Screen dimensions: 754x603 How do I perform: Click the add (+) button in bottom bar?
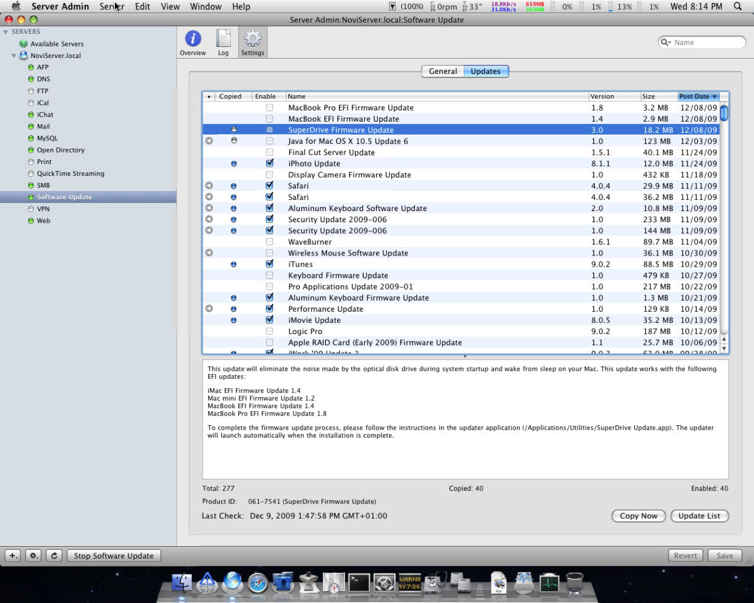(14, 555)
